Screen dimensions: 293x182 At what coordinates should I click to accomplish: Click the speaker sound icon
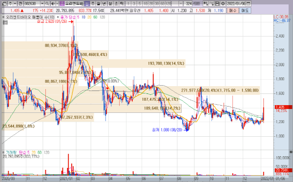point(53,3)
